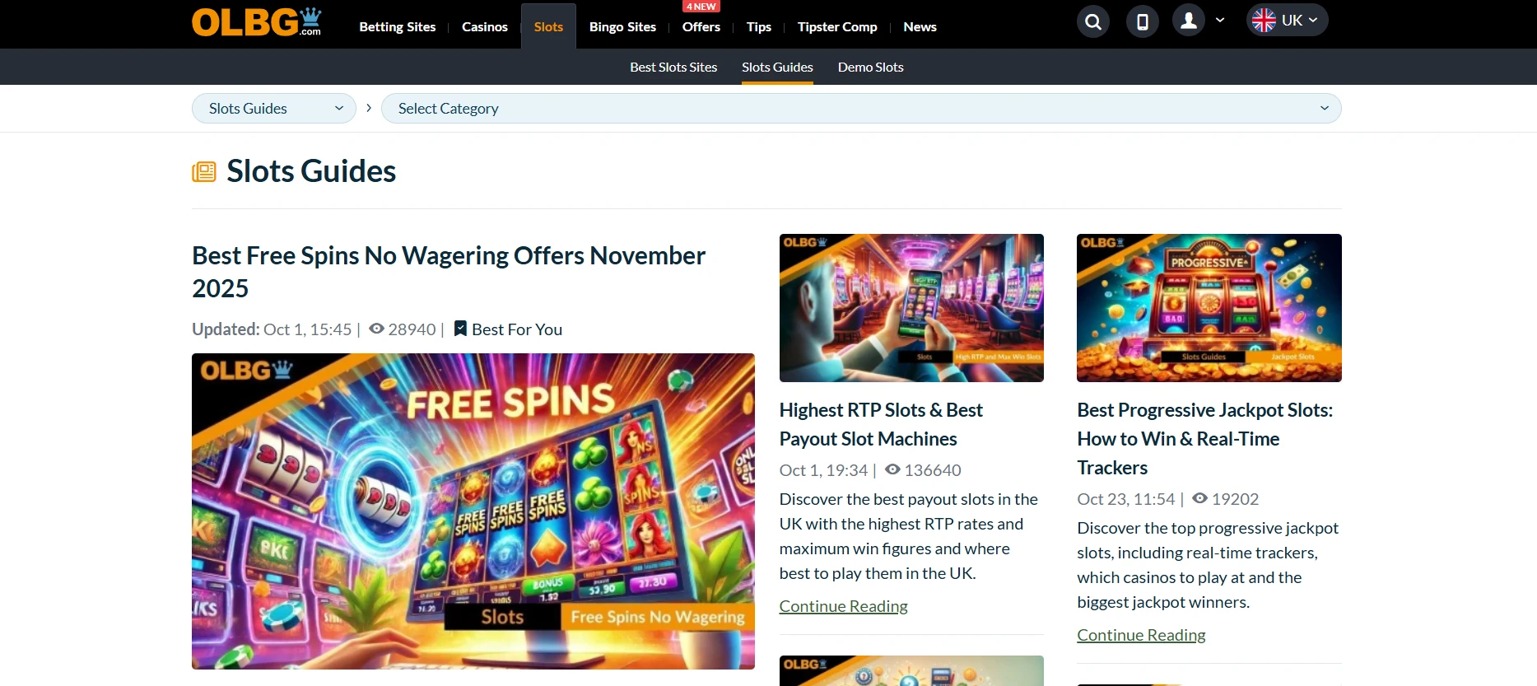Open the search magnifier icon

click(x=1093, y=21)
